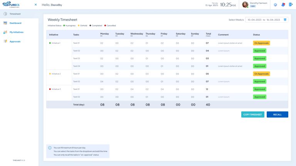Image resolution: width=296 pixels, height=166 pixels.
Task: Click the Approvals sidebar icon
Action: 5,41
